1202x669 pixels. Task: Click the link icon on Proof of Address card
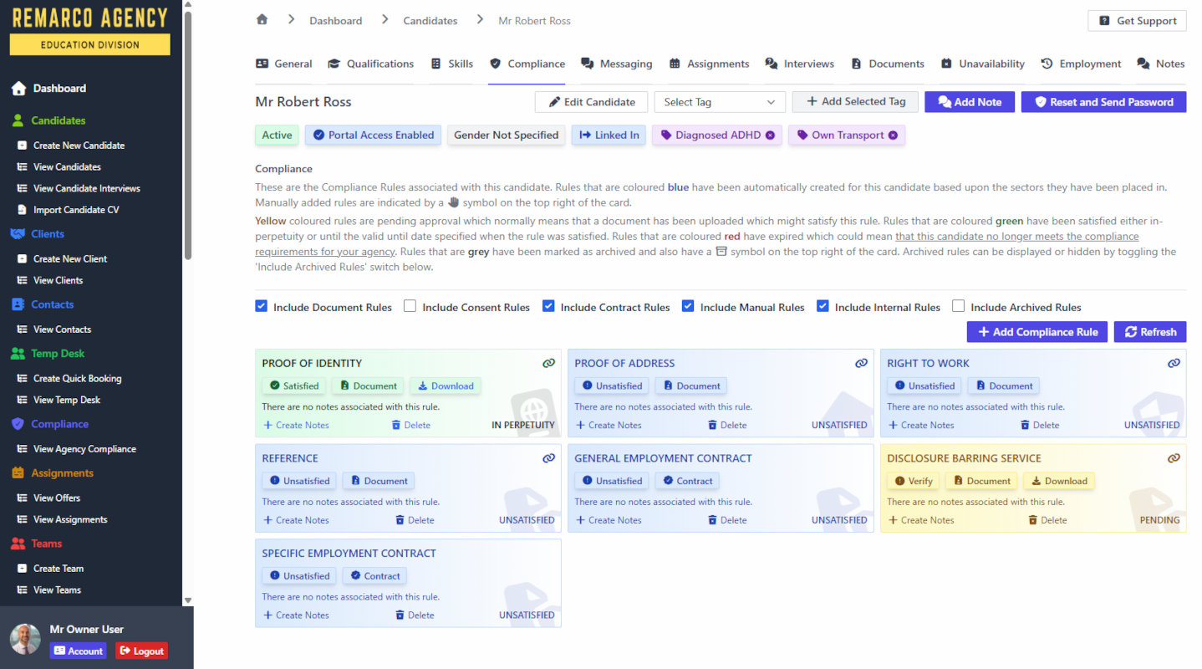pyautogui.click(x=861, y=363)
